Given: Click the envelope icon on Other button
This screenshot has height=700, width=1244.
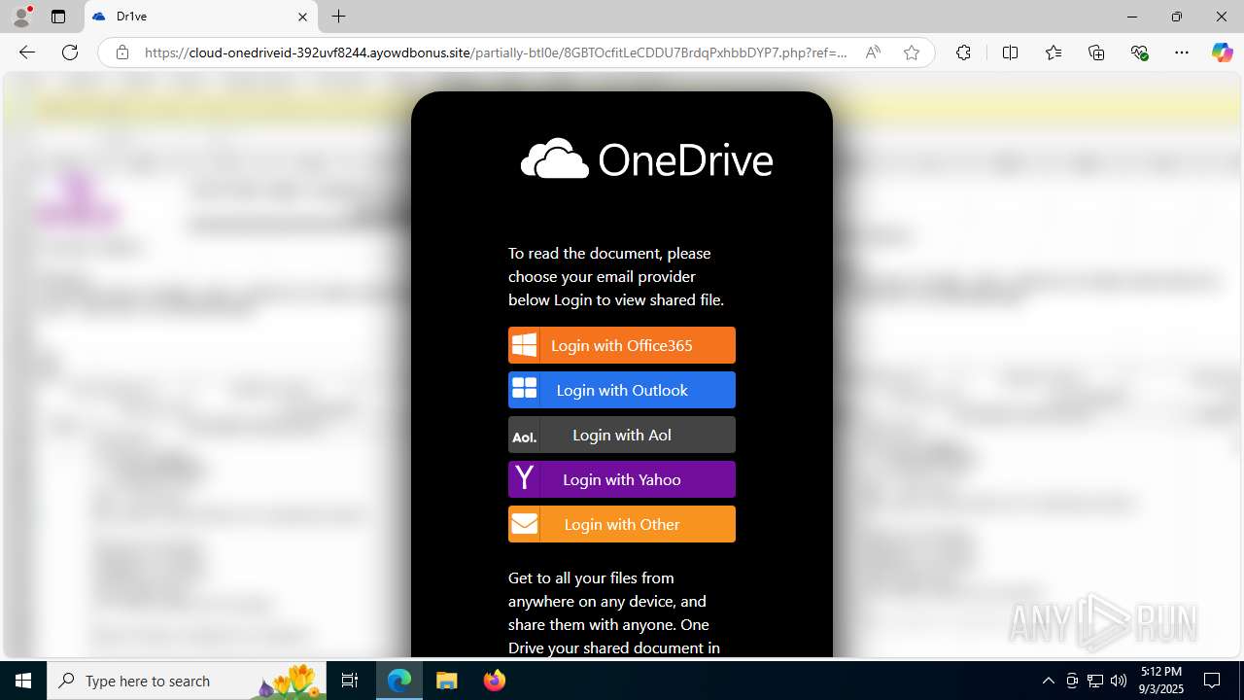Looking at the screenshot, I should tap(525, 524).
